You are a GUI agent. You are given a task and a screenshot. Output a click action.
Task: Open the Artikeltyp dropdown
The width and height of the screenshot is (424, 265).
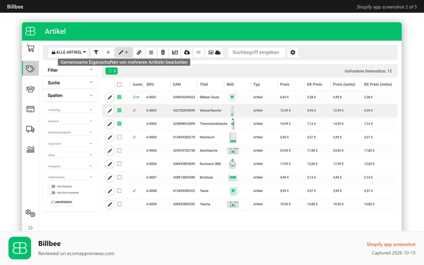(70, 110)
